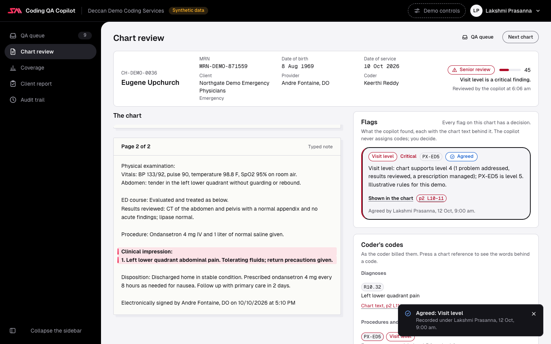Click the Typed note label
The width and height of the screenshot is (551, 344).
320,147
